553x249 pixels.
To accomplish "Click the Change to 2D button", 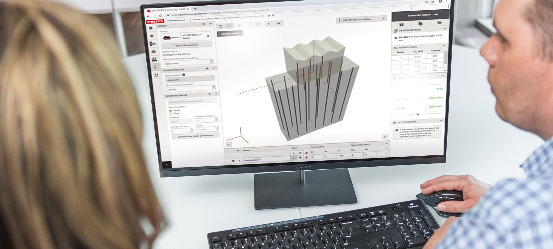I will click(x=230, y=34).
